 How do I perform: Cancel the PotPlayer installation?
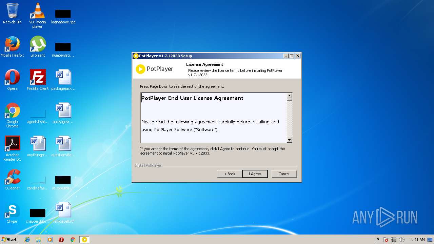click(284, 174)
